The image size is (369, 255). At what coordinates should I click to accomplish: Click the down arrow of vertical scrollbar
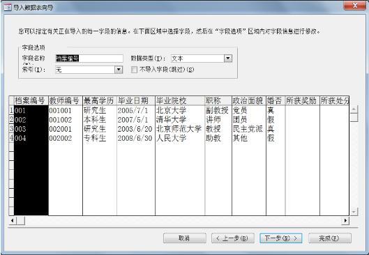click(354, 212)
